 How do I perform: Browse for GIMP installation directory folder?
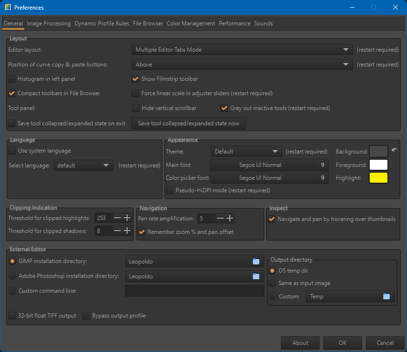click(x=256, y=262)
